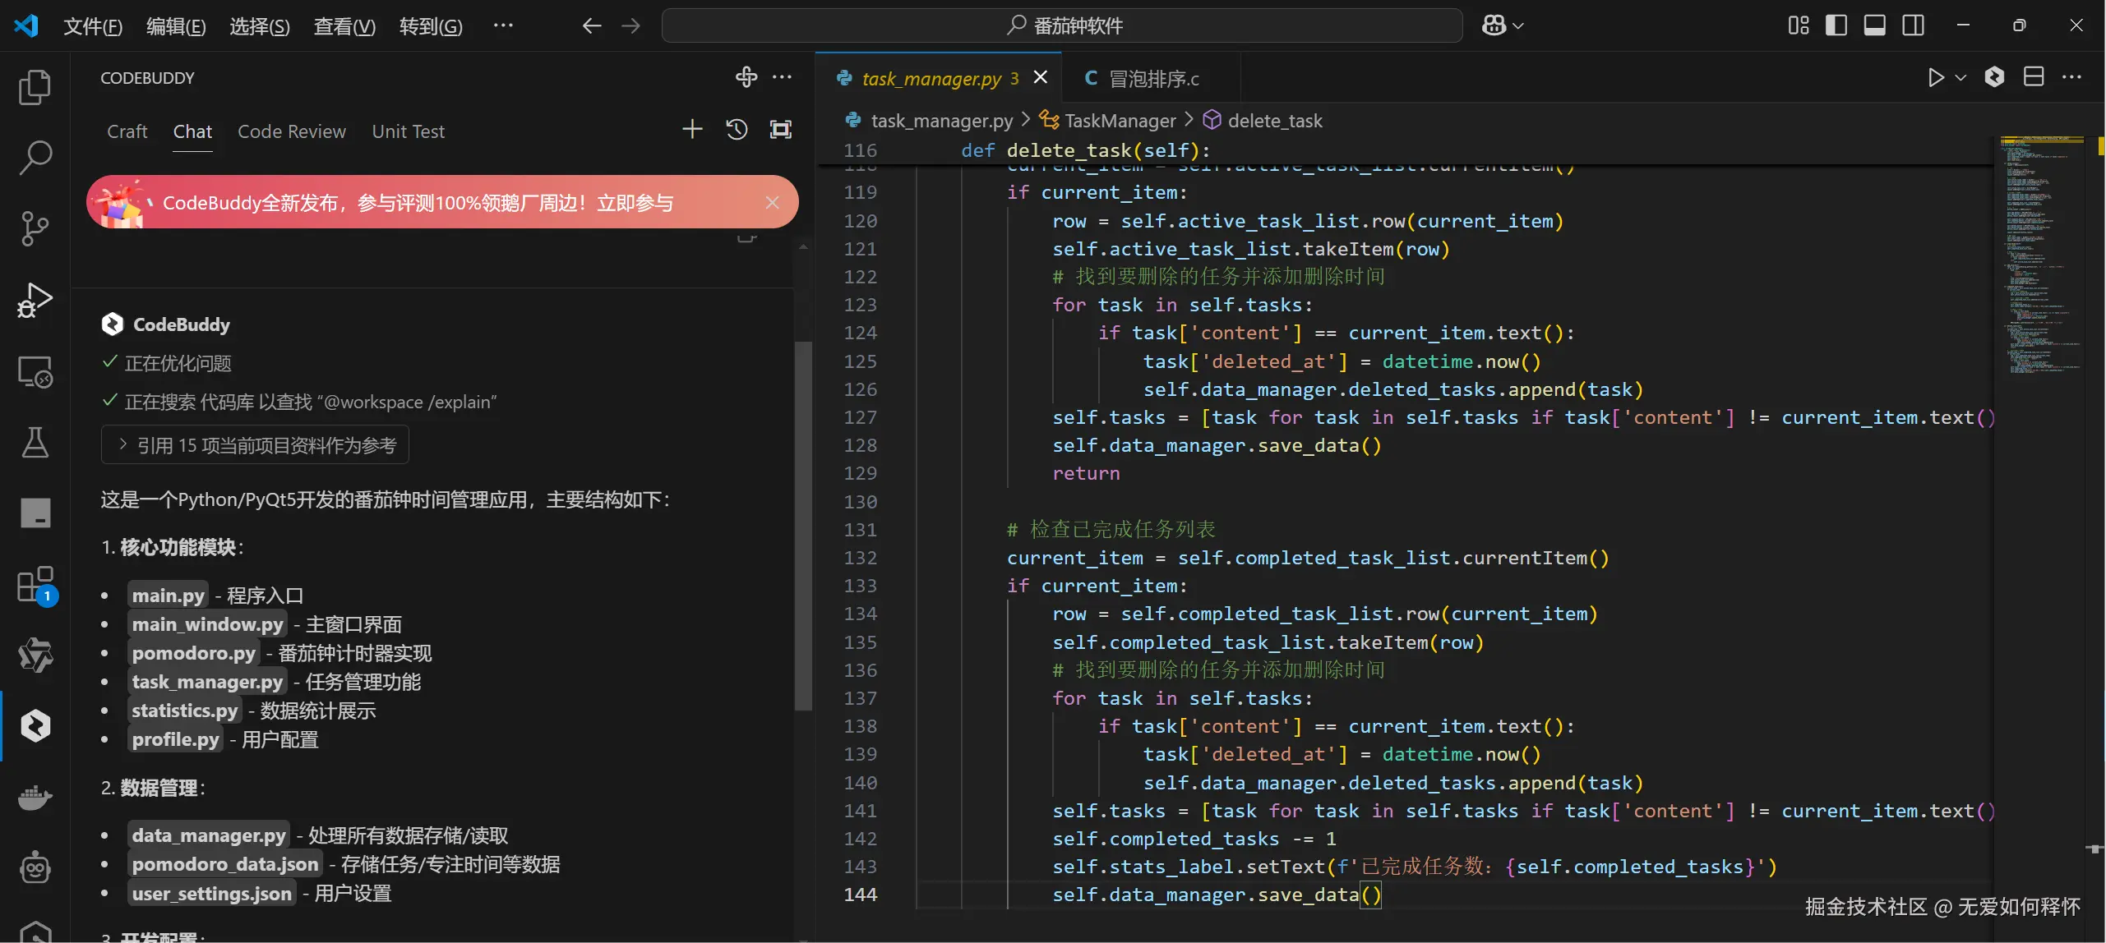Open the Extensions view with update badge
The width and height of the screenshot is (2106, 943).
click(35, 585)
